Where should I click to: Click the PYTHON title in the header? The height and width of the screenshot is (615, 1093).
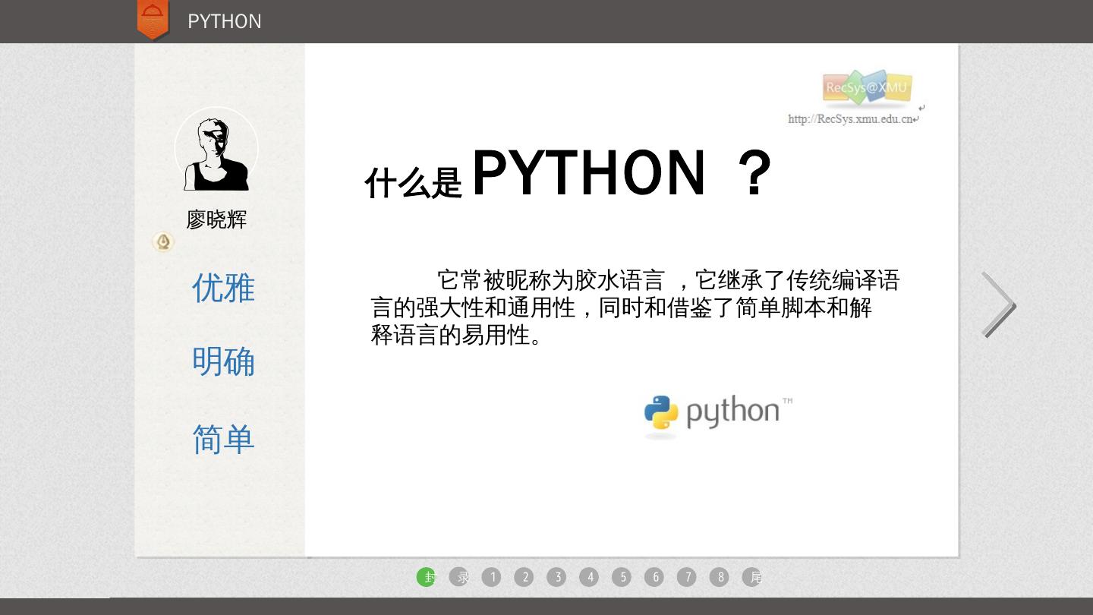[225, 21]
